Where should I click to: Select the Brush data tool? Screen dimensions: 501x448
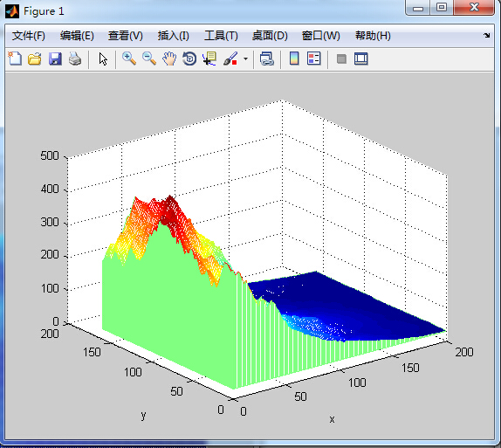point(230,59)
